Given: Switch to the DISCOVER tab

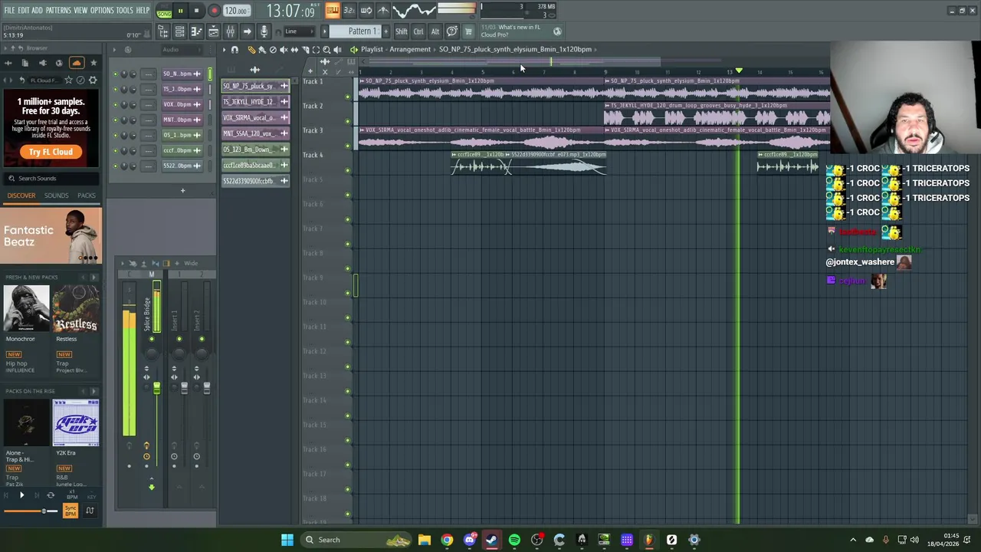Looking at the screenshot, I should 21,195.
